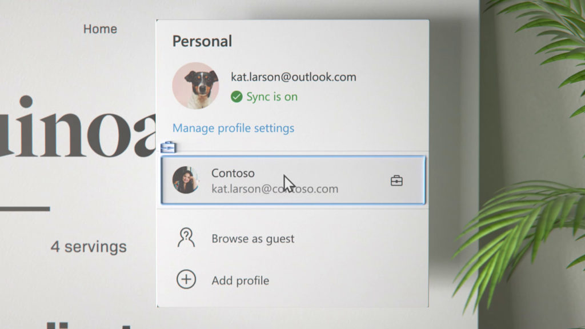Click the dog profile avatar picture
This screenshot has height=329, width=585.
[x=195, y=86]
